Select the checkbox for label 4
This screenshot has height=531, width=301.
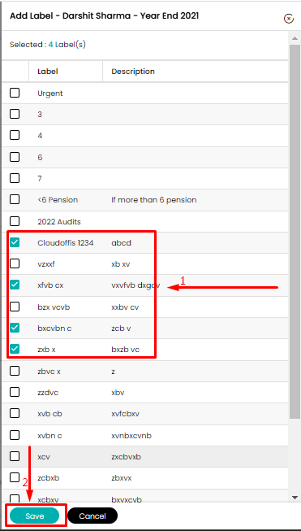(15, 135)
